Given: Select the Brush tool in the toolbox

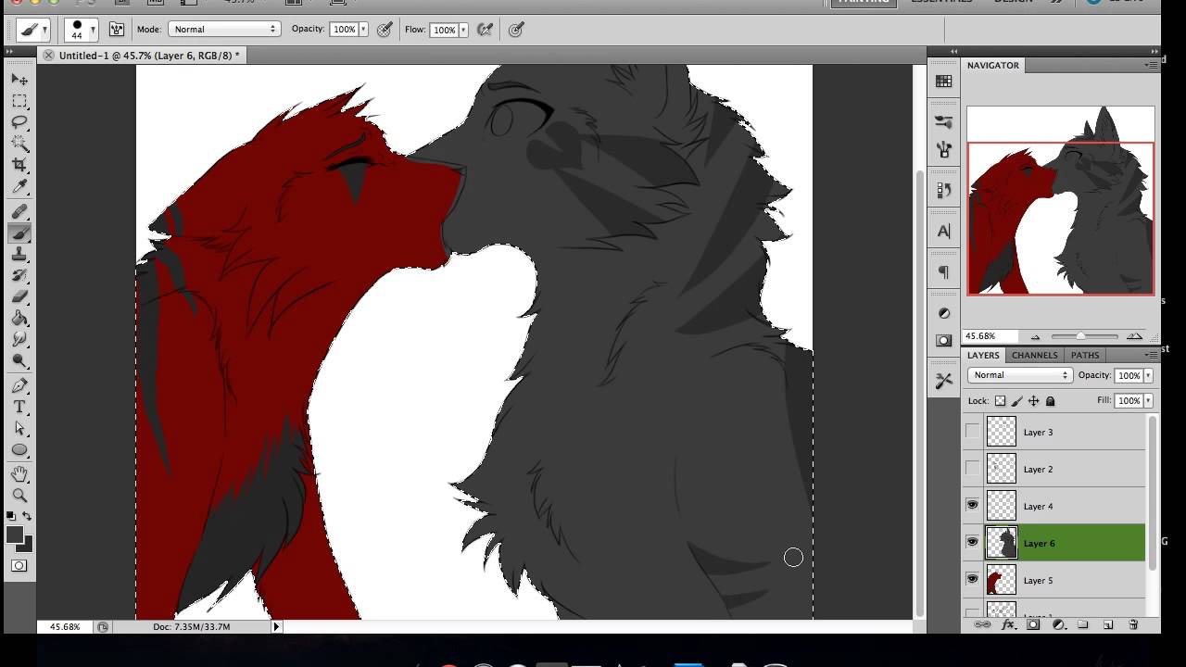Looking at the screenshot, I should tap(19, 233).
